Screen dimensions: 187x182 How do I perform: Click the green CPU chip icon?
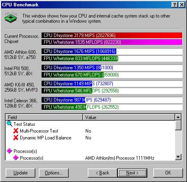point(11,18)
